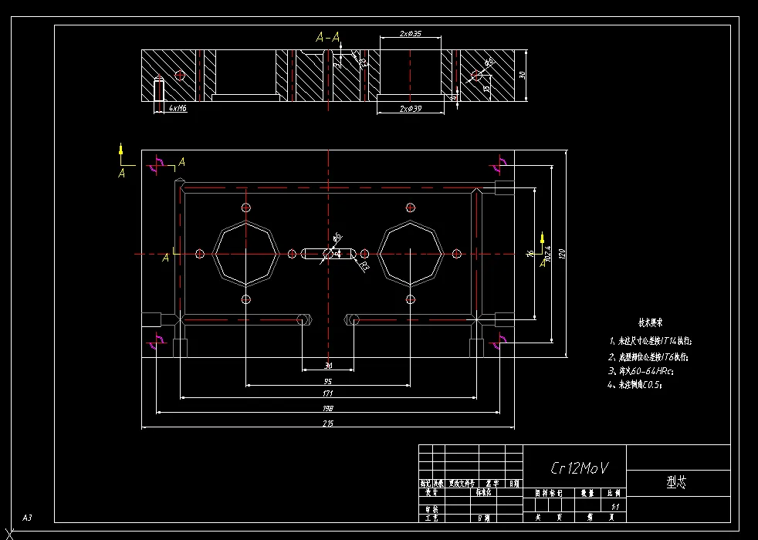Select the 更改文件号 header cell

click(462, 484)
